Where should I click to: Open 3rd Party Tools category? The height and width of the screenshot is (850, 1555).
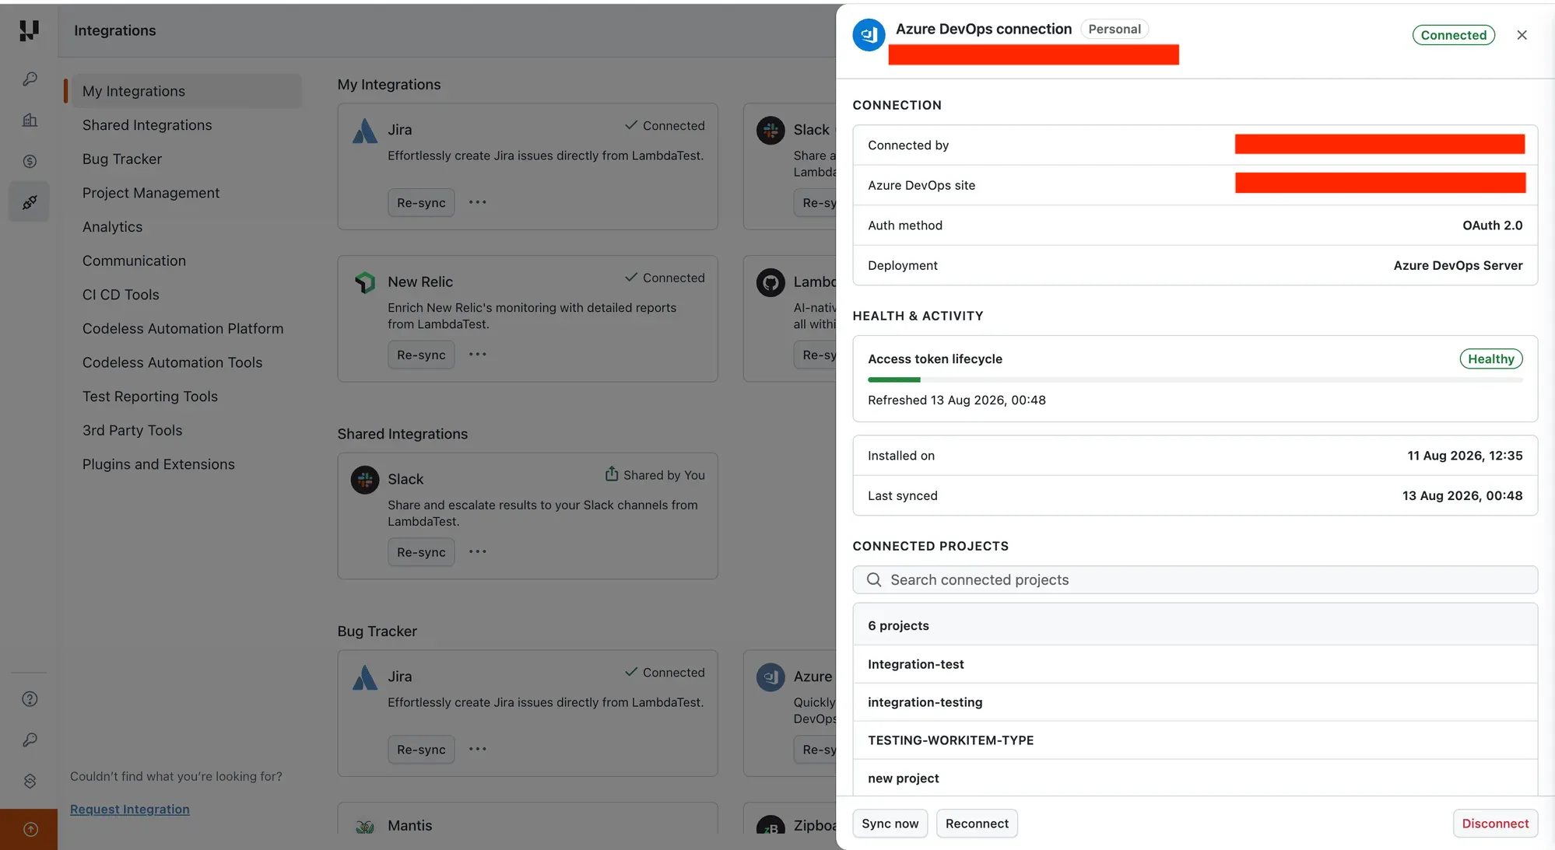coord(132,430)
